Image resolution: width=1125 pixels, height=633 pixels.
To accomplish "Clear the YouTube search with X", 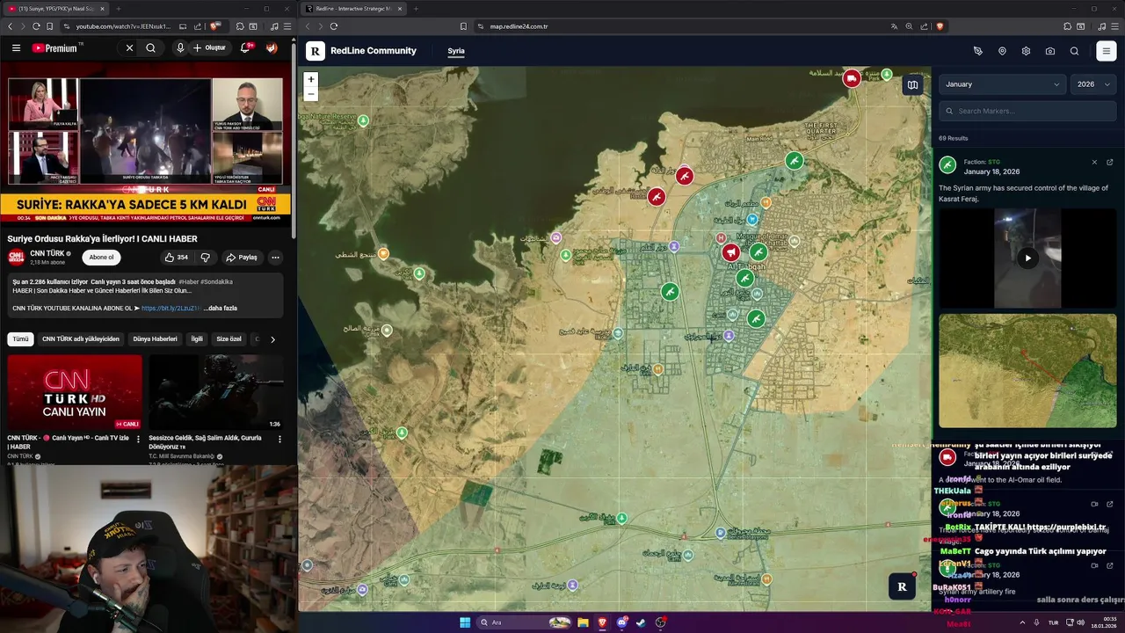I will click(129, 48).
